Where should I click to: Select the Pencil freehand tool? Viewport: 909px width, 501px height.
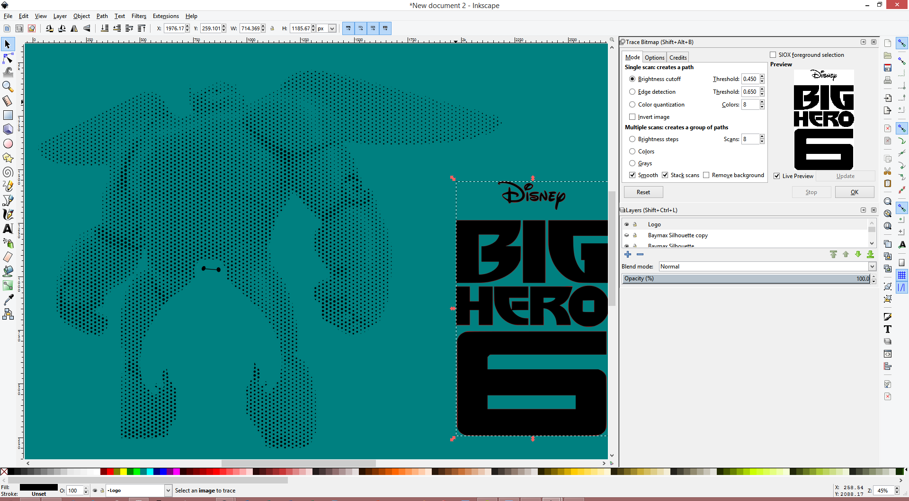[8, 186]
